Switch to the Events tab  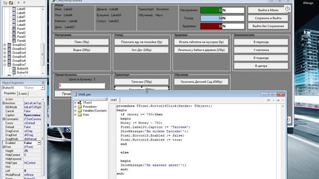pyautogui.click(x=22, y=93)
